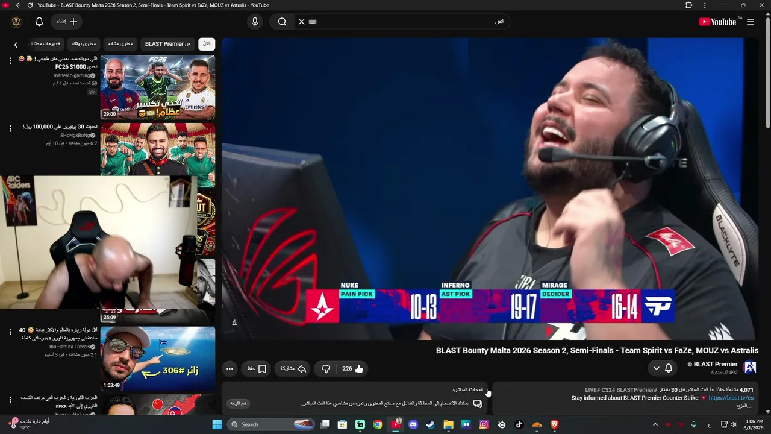Image resolution: width=771 pixels, height=434 pixels.
Task: Open Cloudflare app from taskbar
Action: [537, 424]
